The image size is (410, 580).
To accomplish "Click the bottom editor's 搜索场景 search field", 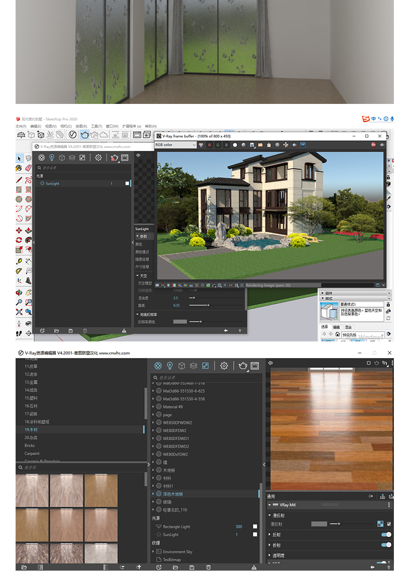I will coord(207,378).
